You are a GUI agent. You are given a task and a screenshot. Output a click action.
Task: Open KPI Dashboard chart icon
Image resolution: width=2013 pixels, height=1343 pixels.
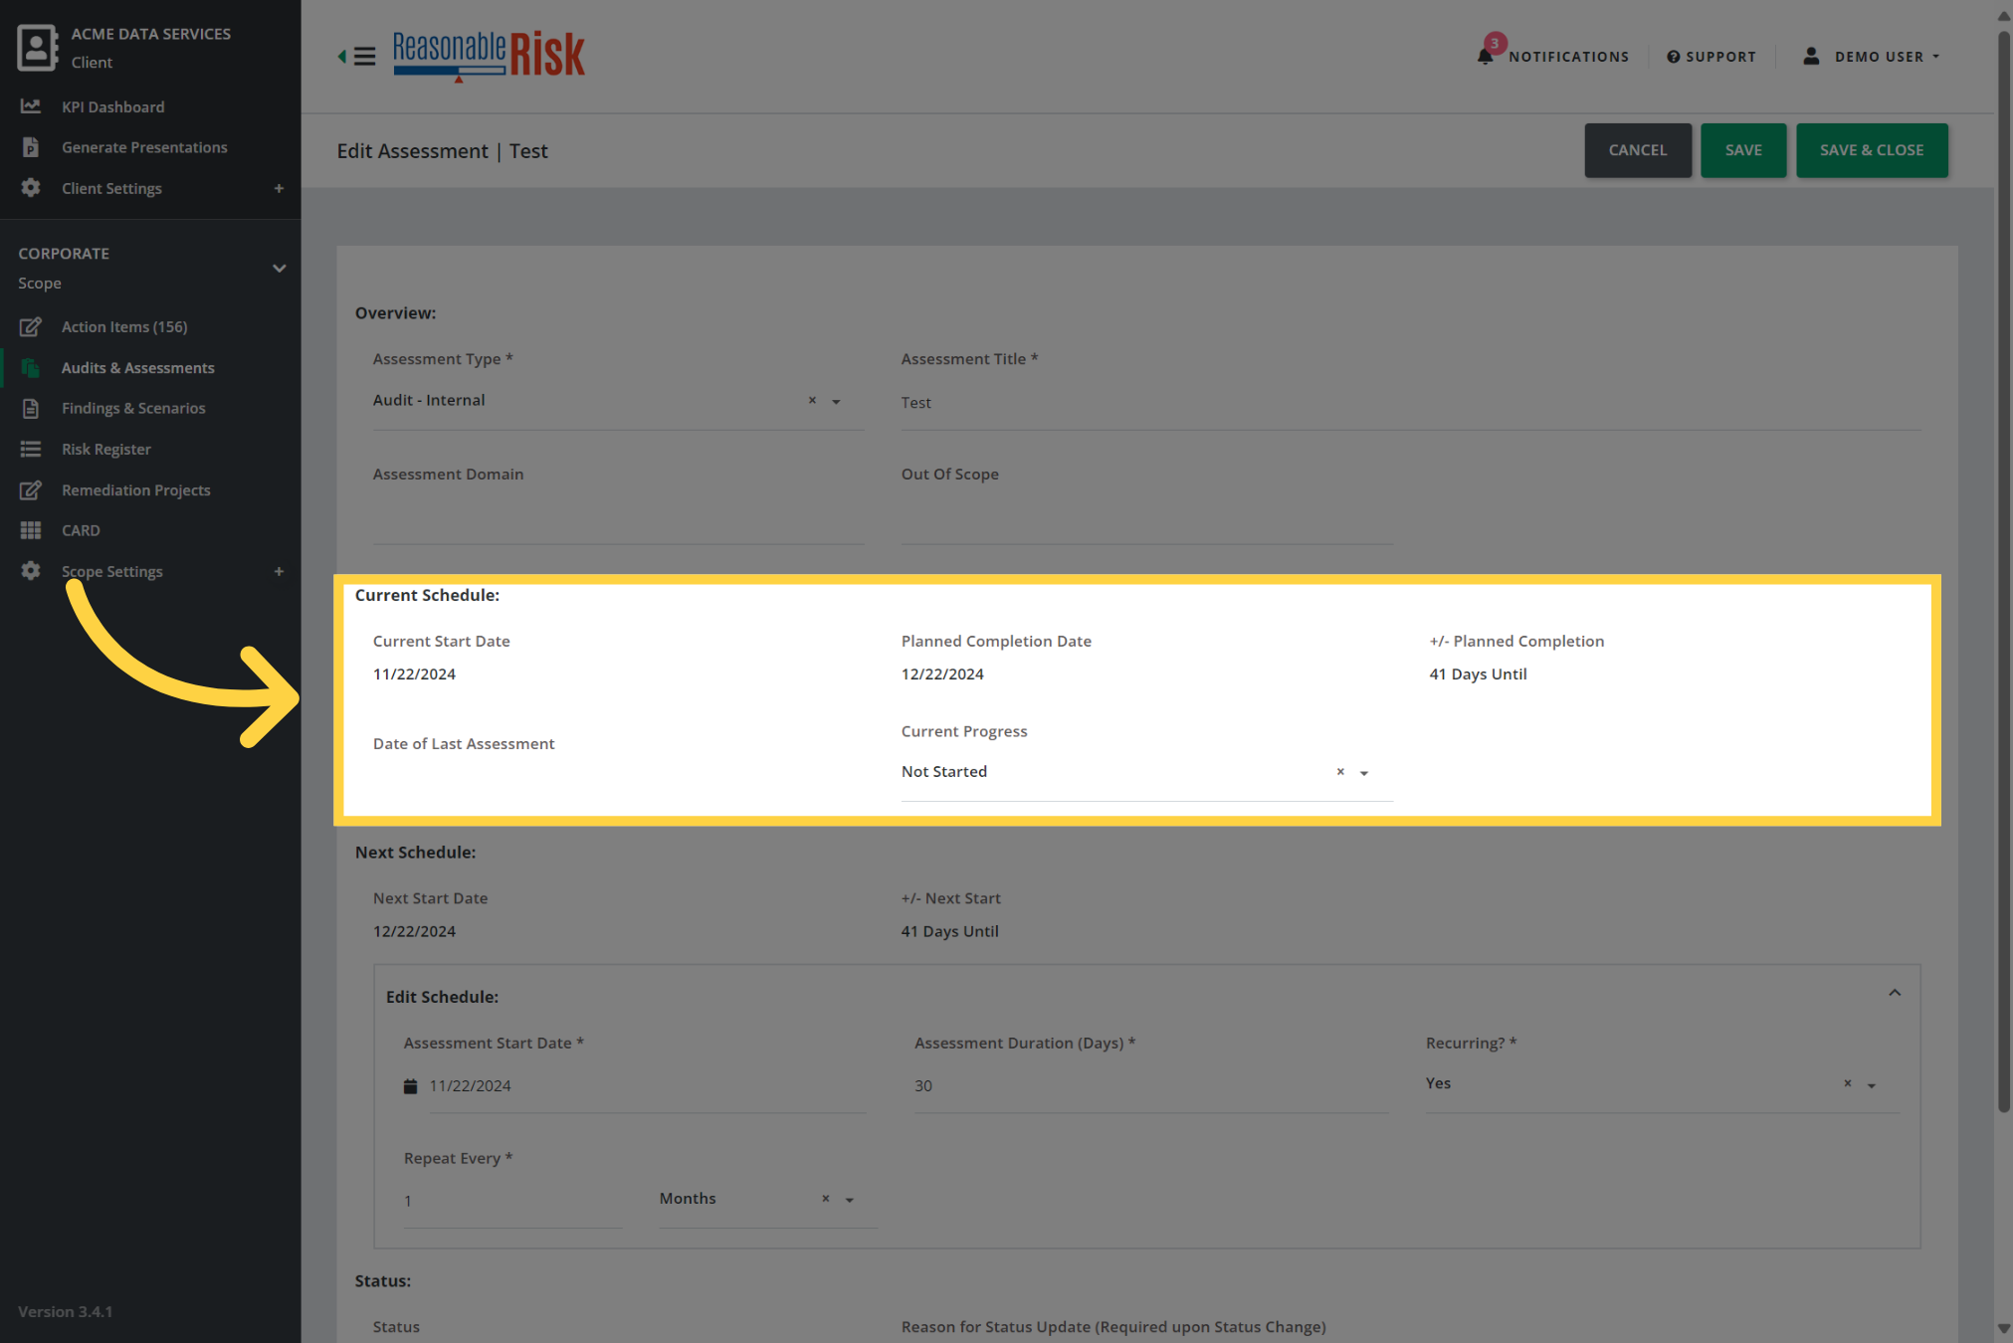click(31, 106)
